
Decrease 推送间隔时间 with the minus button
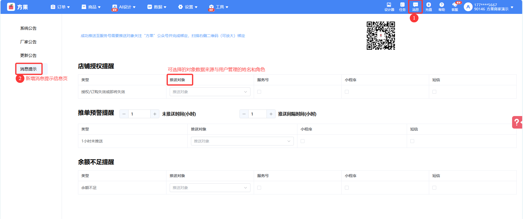pyautogui.click(x=244, y=114)
